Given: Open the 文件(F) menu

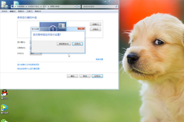Looking at the screenshot, I should (4, 11).
